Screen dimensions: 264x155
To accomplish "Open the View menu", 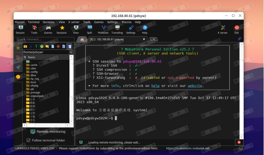I will tap(62, 22).
